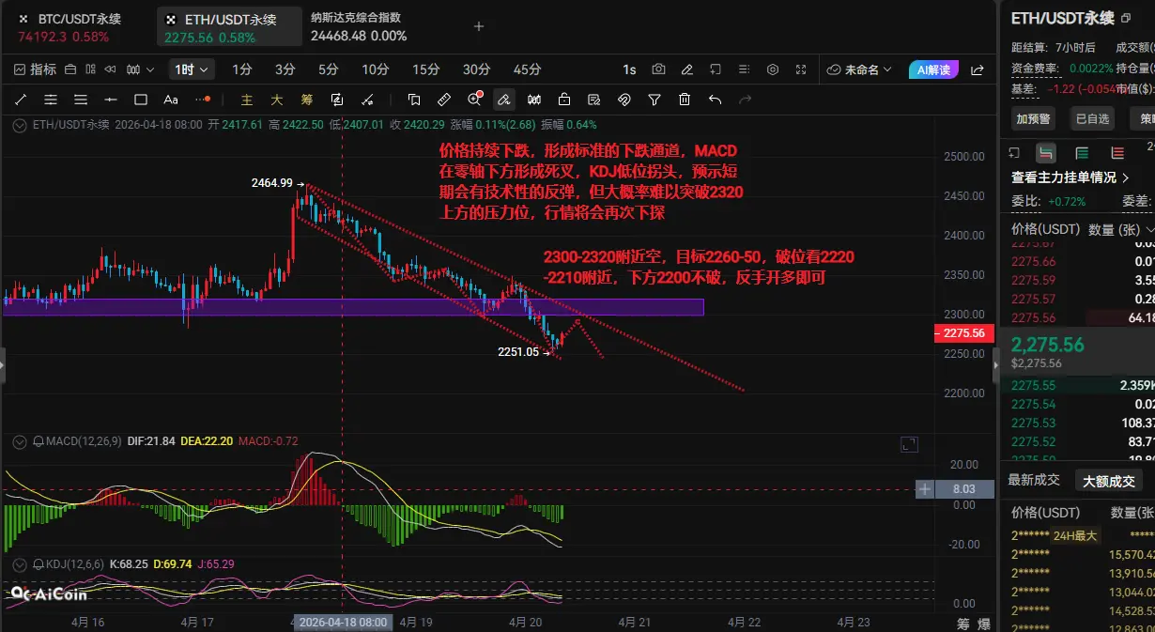
Task: Select the rectangle drawing tool
Action: coord(141,100)
